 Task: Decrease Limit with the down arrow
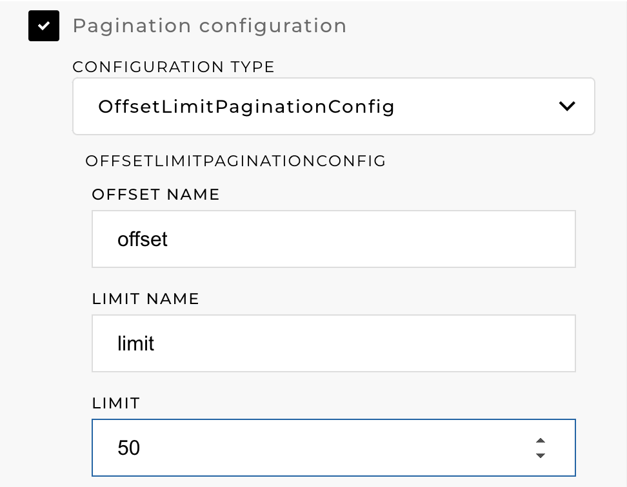[541, 455]
